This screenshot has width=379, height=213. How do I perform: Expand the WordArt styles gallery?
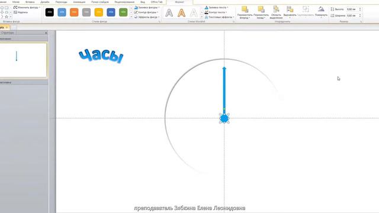(x=202, y=17)
